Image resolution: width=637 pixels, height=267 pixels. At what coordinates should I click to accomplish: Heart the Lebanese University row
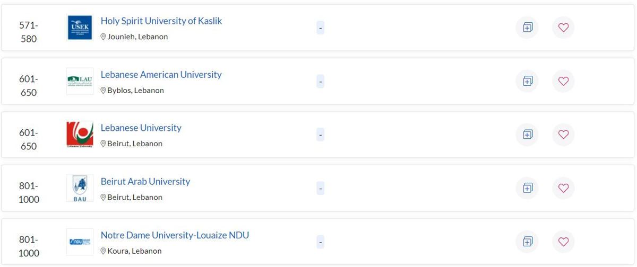click(x=563, y=135)
